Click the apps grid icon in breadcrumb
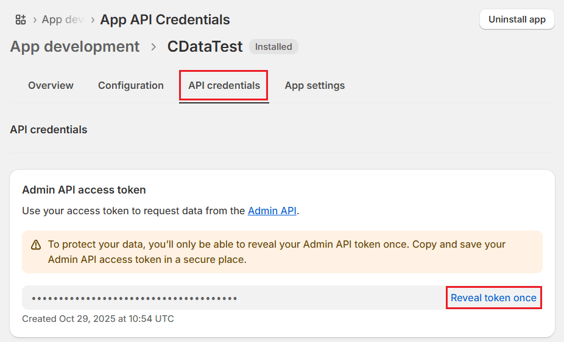 pos(21,19)
